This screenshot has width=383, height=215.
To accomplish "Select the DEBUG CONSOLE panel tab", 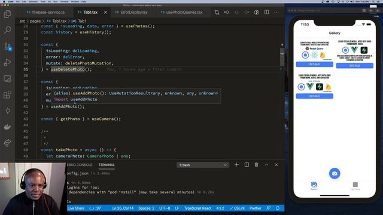I will [80, 165].
